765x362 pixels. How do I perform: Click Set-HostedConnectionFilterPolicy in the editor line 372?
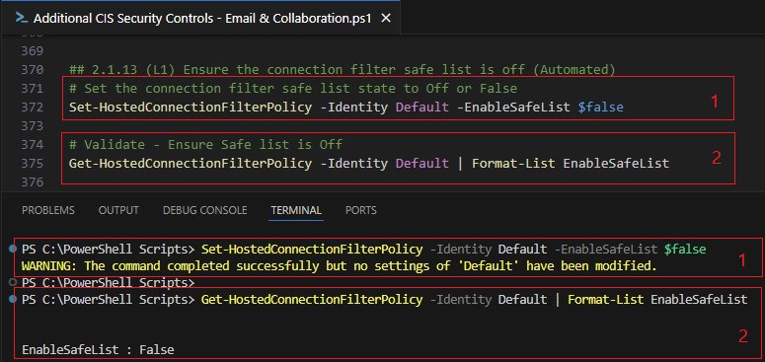[x=191, y=107]
